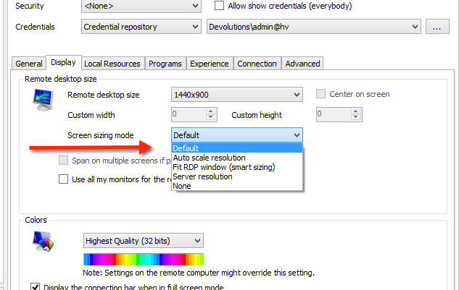The height and width of the screenshot is (290, 459).
Task: Select Server resolution from list
Action: click(202, 176)
